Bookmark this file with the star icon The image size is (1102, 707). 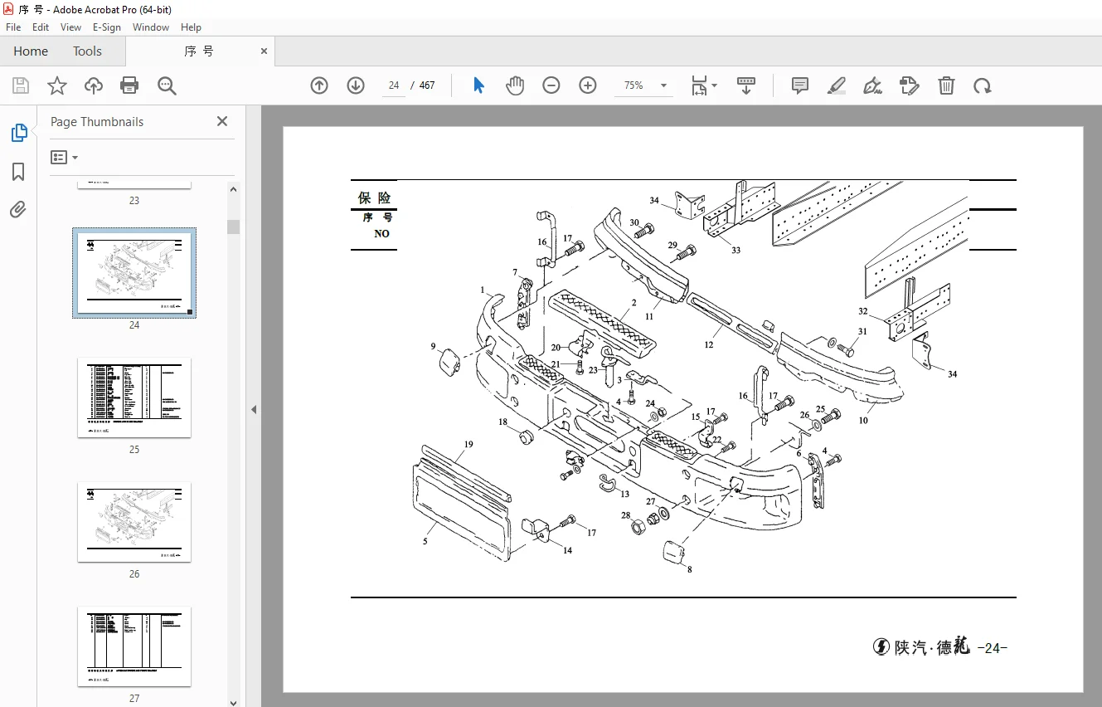click(57, 85)
